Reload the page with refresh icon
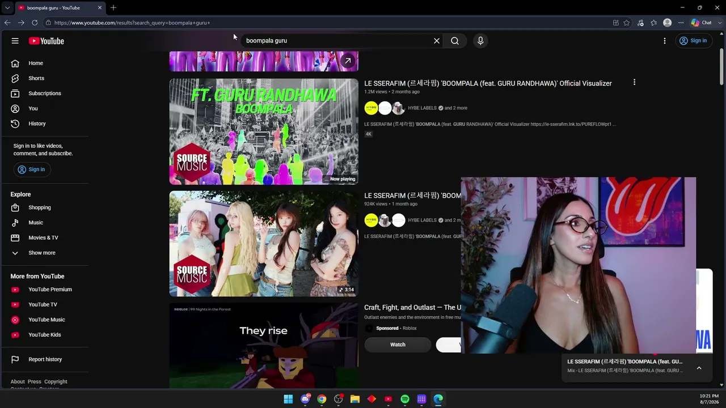726x408 pixels. (x=35, y=23)
